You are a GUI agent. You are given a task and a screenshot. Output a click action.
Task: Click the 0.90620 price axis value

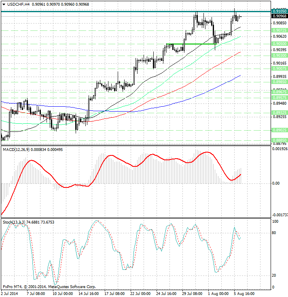click(280, 37)
